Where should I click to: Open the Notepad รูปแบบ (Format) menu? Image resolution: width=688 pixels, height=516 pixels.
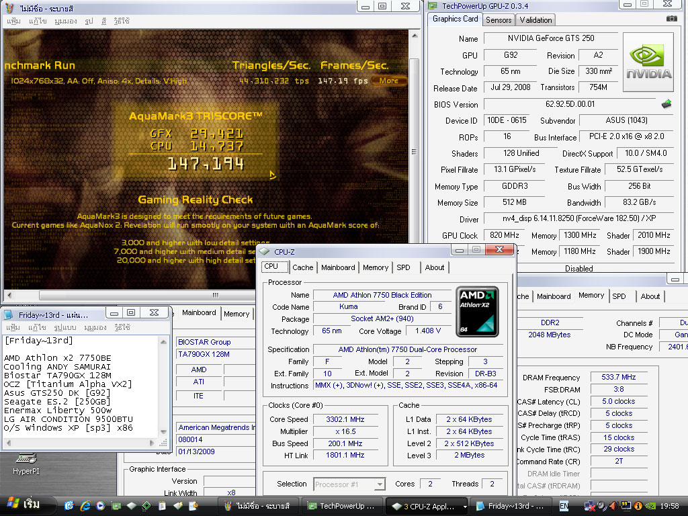(x=65, y=327)
